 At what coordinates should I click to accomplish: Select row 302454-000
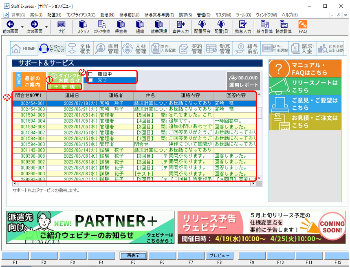[x=134, y=109]
